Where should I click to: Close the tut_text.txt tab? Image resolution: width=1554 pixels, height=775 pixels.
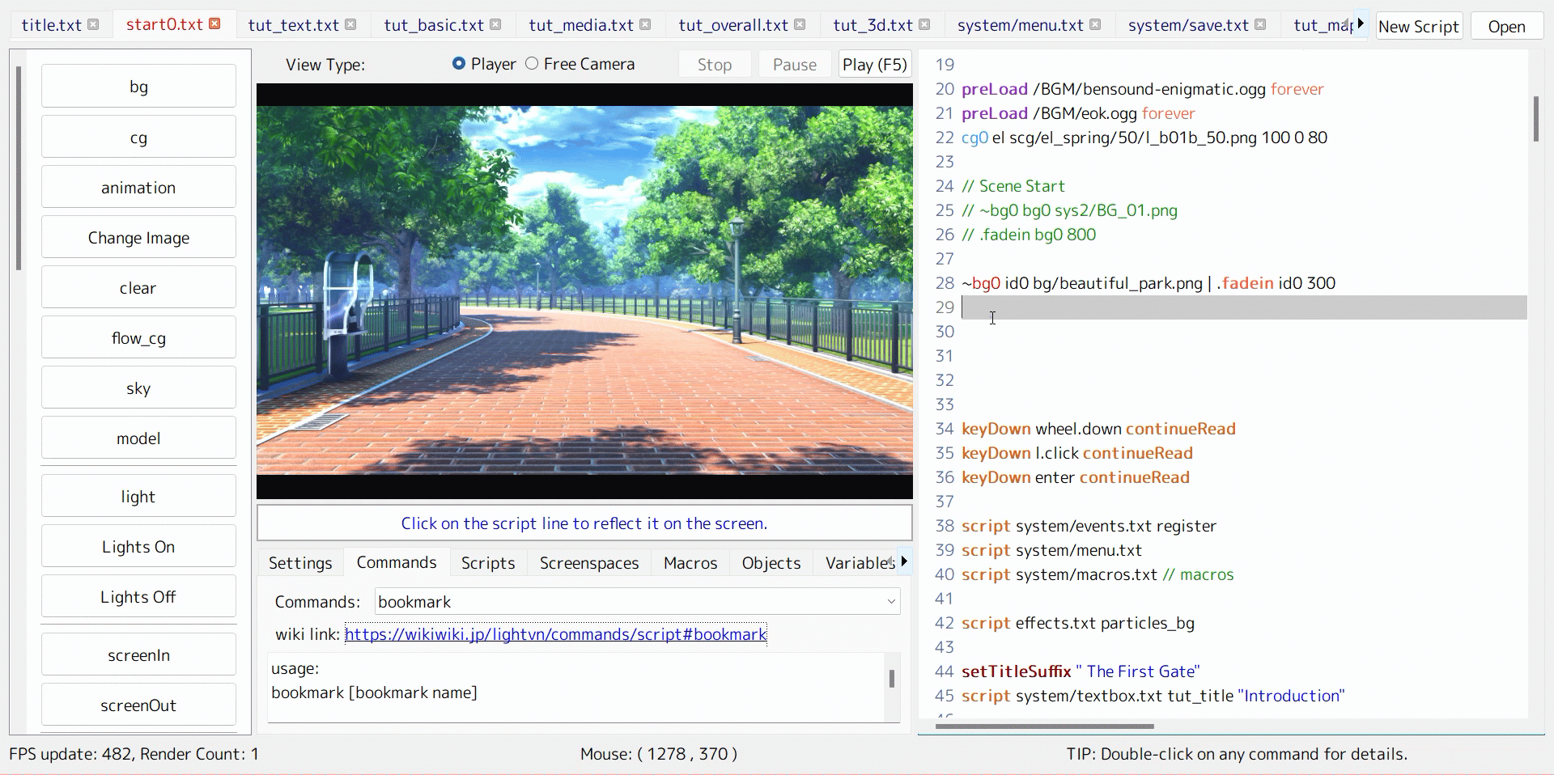tap(350, 24)
